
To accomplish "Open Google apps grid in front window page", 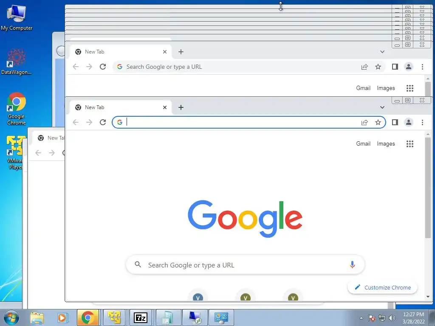I will [x=410, y=143].
